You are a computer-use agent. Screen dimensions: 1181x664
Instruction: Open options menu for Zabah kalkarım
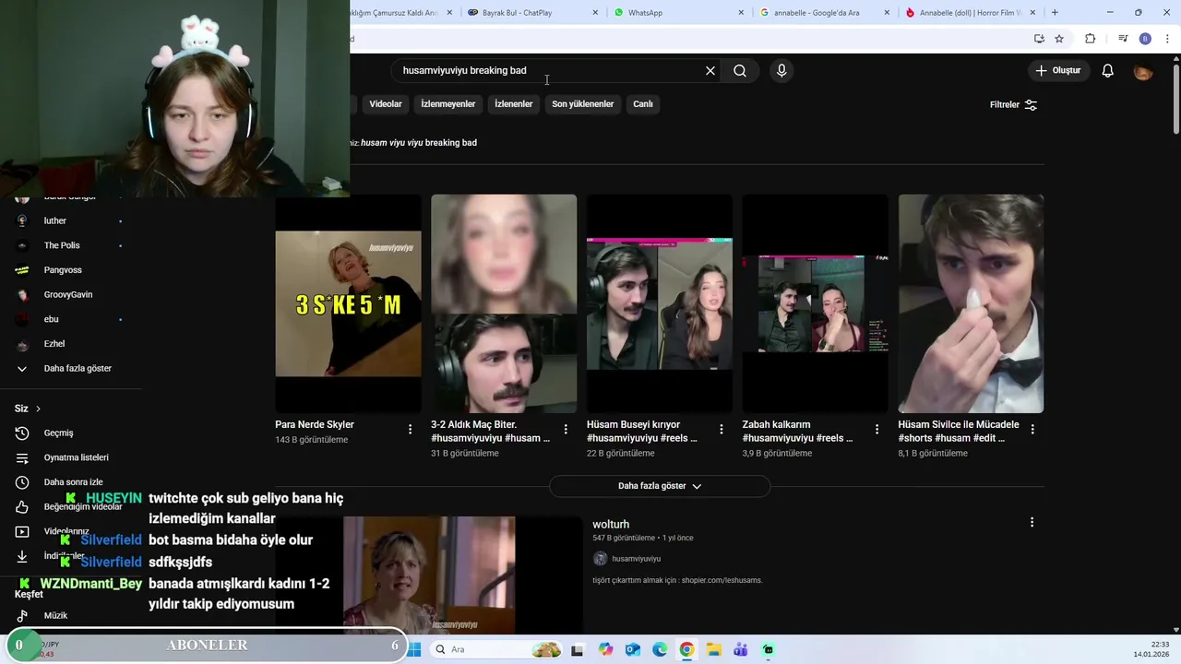pyautogui.click(x=877, y=429)
